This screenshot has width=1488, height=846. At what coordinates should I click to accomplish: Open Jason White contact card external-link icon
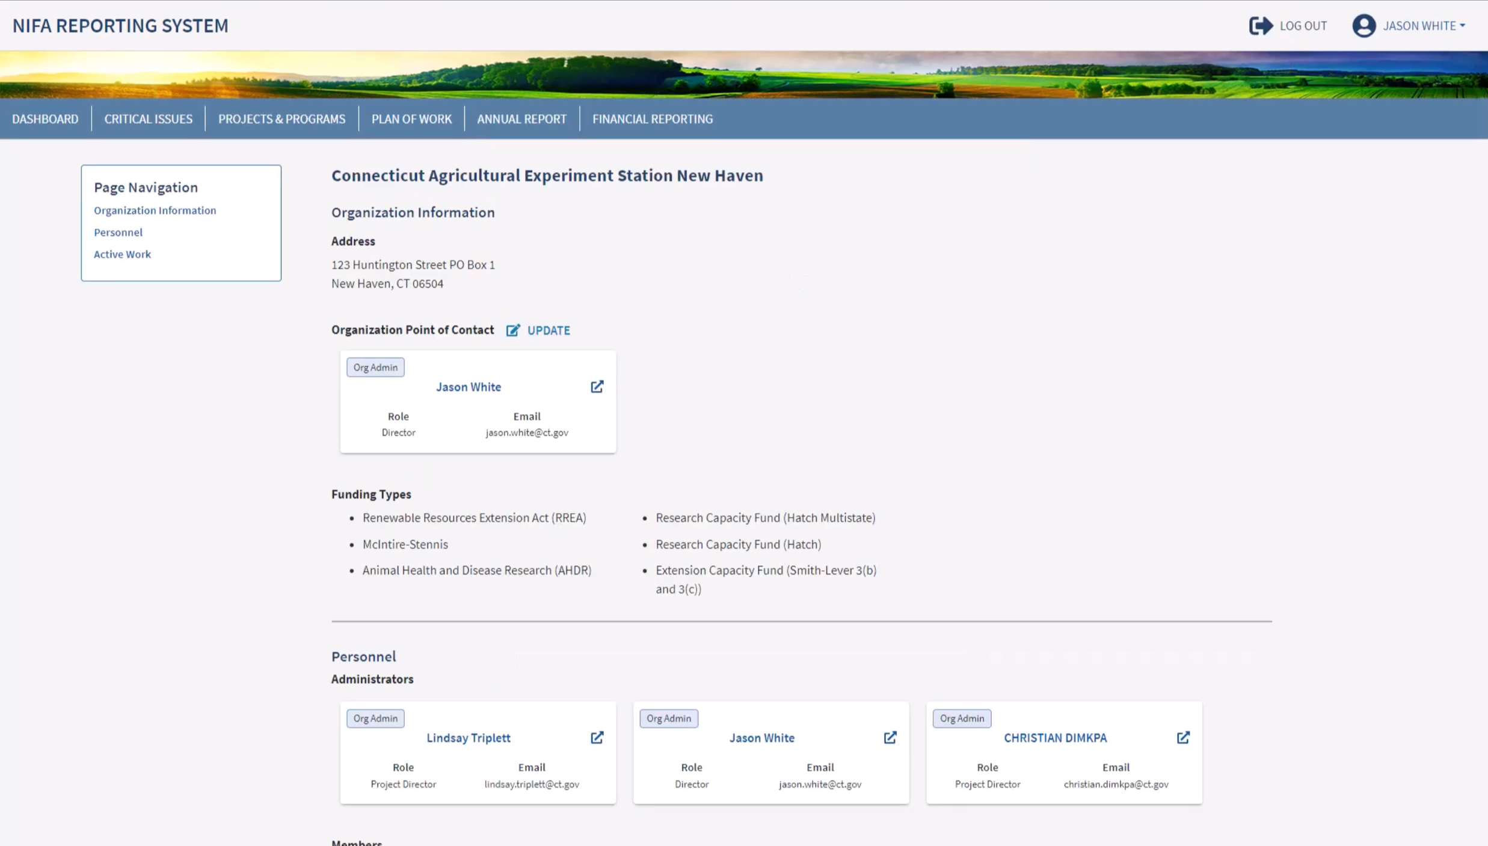coord(597,387)
